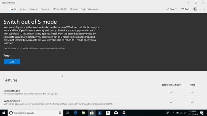Click the battery status tray icon
Screen dimensions: 207x116
pos(177,113)
